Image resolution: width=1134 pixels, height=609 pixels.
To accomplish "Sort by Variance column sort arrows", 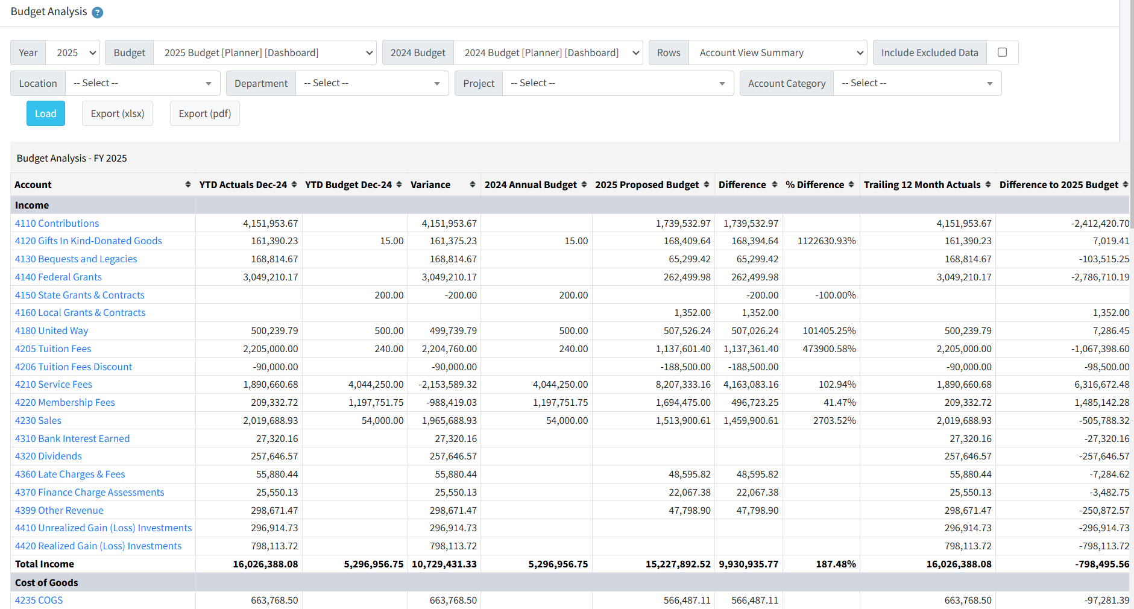I will [473, 185].
